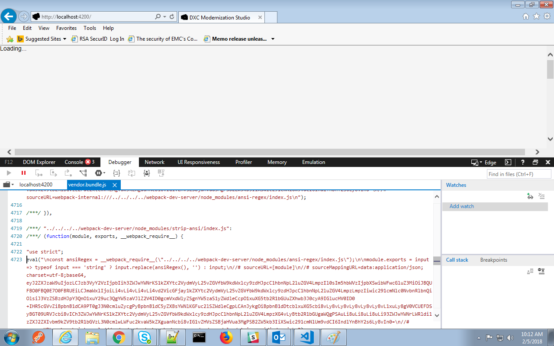Click the address bar search magnifier icon

(x=158, y=17)
